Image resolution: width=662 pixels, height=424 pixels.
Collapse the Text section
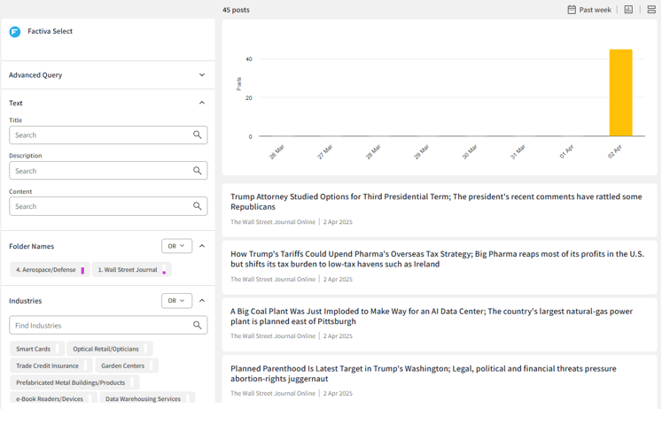point(202,104)
